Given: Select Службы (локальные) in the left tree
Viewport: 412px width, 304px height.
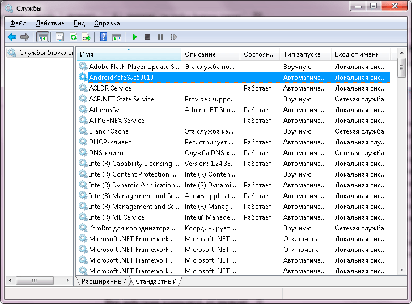Looking at the screenshot, I should [45, 53].
